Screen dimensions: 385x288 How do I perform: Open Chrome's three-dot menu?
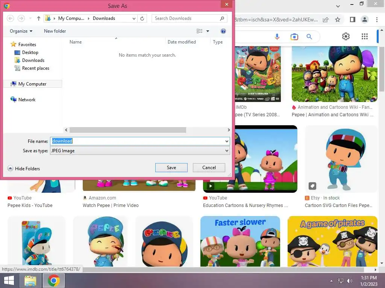point(377,19)
